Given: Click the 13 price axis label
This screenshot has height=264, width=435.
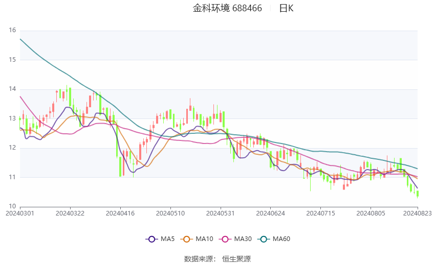Looking at the screenshot, I should tap(12, 118).
